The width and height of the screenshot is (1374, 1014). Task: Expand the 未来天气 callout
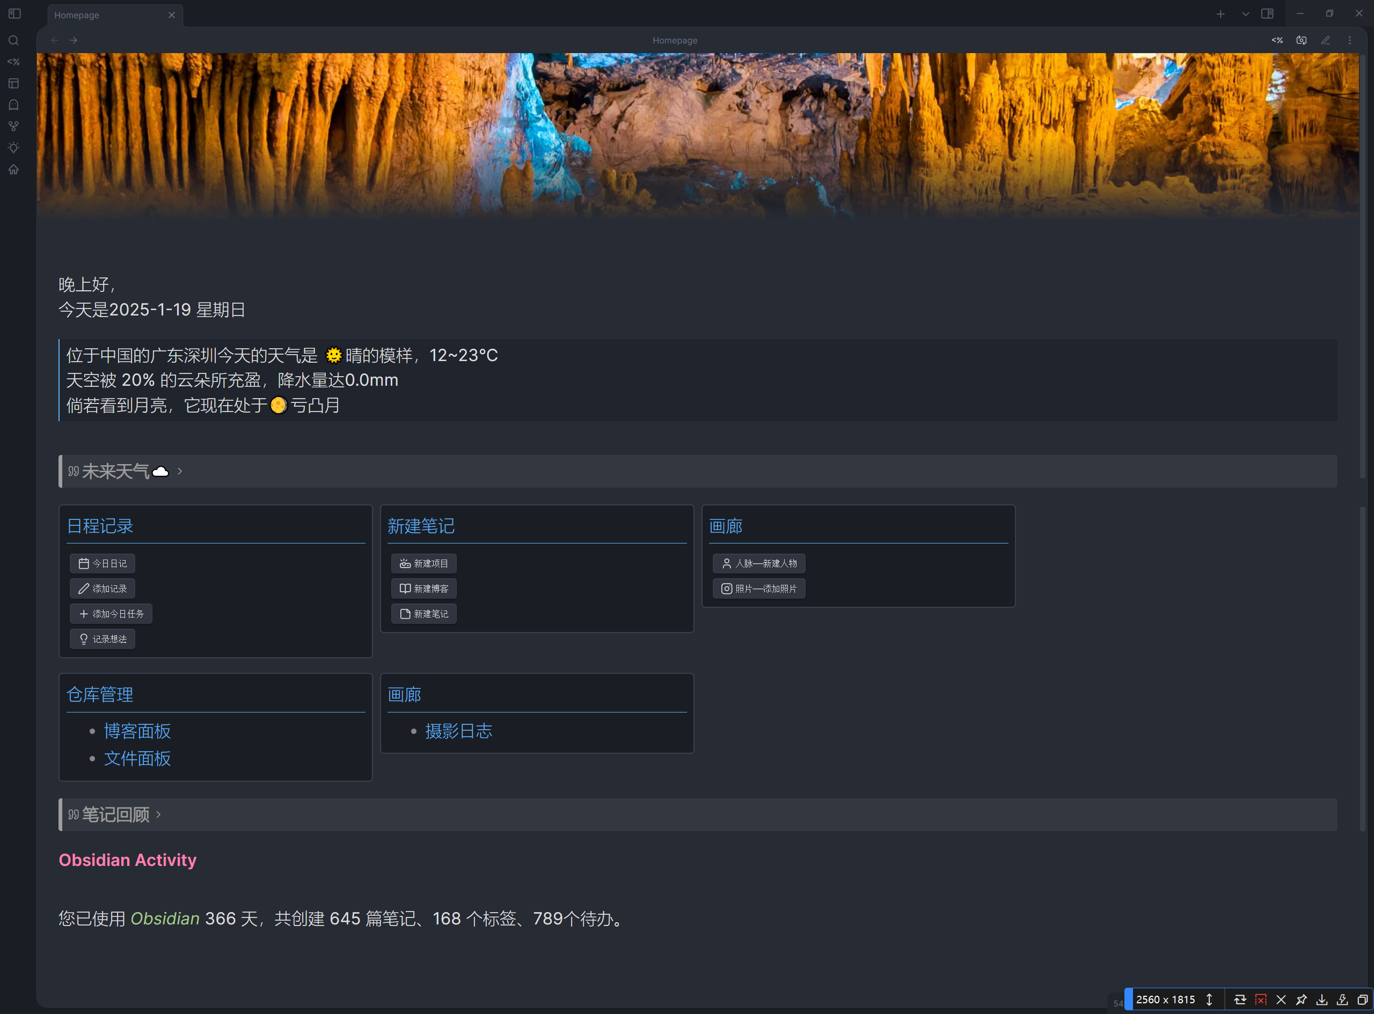click(x=180, y=472)
